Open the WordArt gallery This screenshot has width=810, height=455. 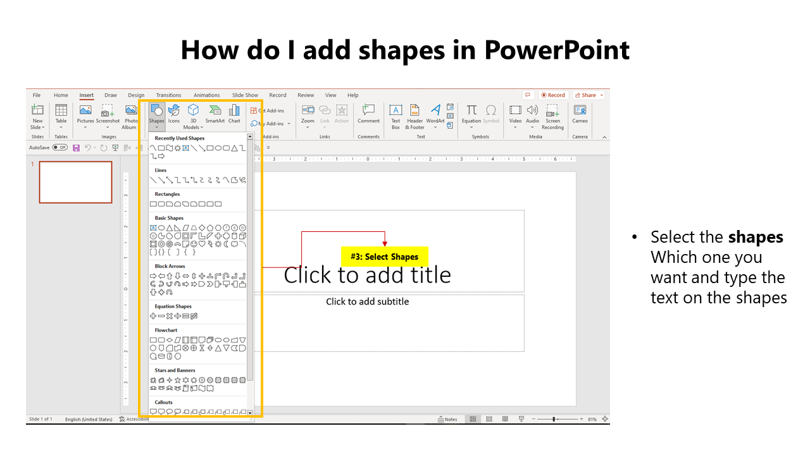pyautogui.click(x=435, y=117)
